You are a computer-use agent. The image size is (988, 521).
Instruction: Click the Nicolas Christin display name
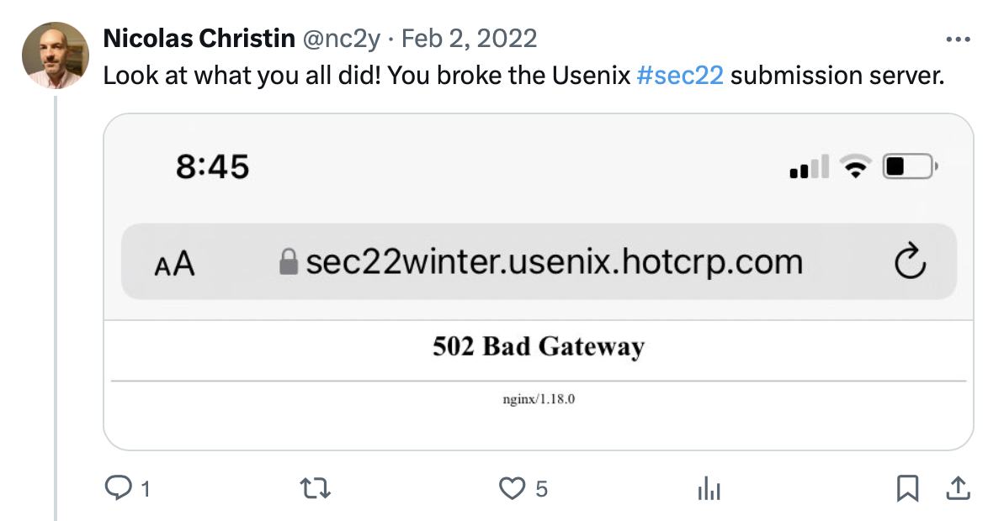pyautogui.click(x=199, y=39)
